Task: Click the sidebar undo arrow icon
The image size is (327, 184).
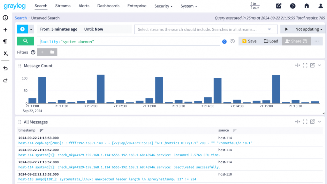Action: coord(5,68)
